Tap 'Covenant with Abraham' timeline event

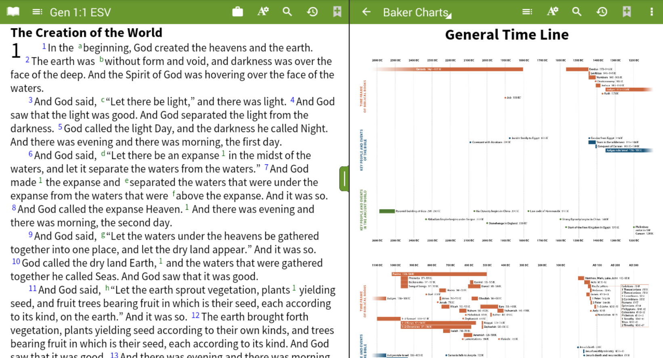pyautogui.click(x=490, y=142)
